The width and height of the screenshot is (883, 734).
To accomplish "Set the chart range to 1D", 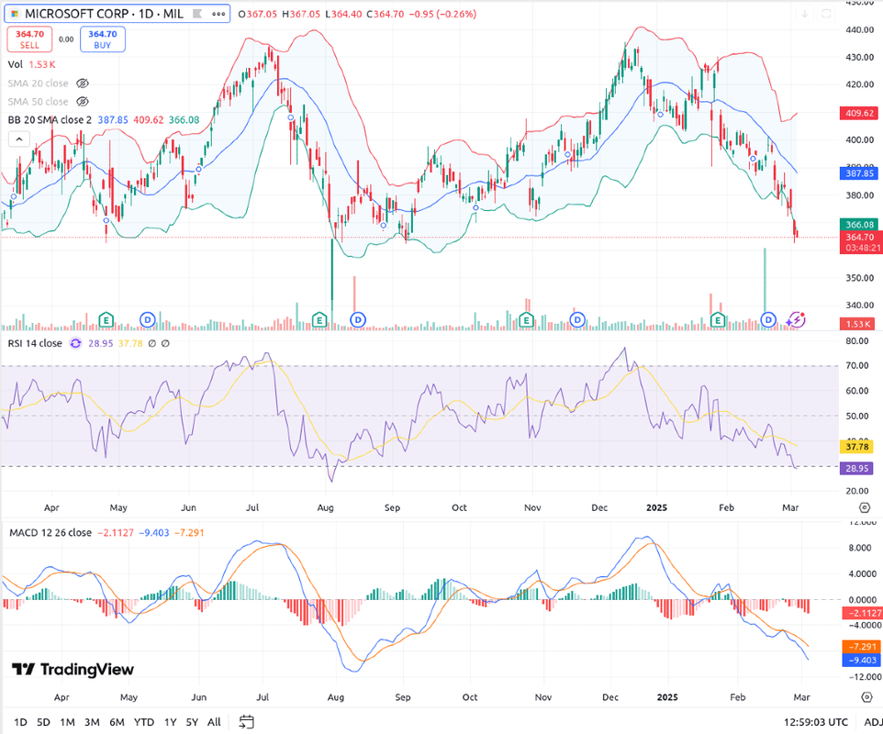I will (x=20, y=722).
